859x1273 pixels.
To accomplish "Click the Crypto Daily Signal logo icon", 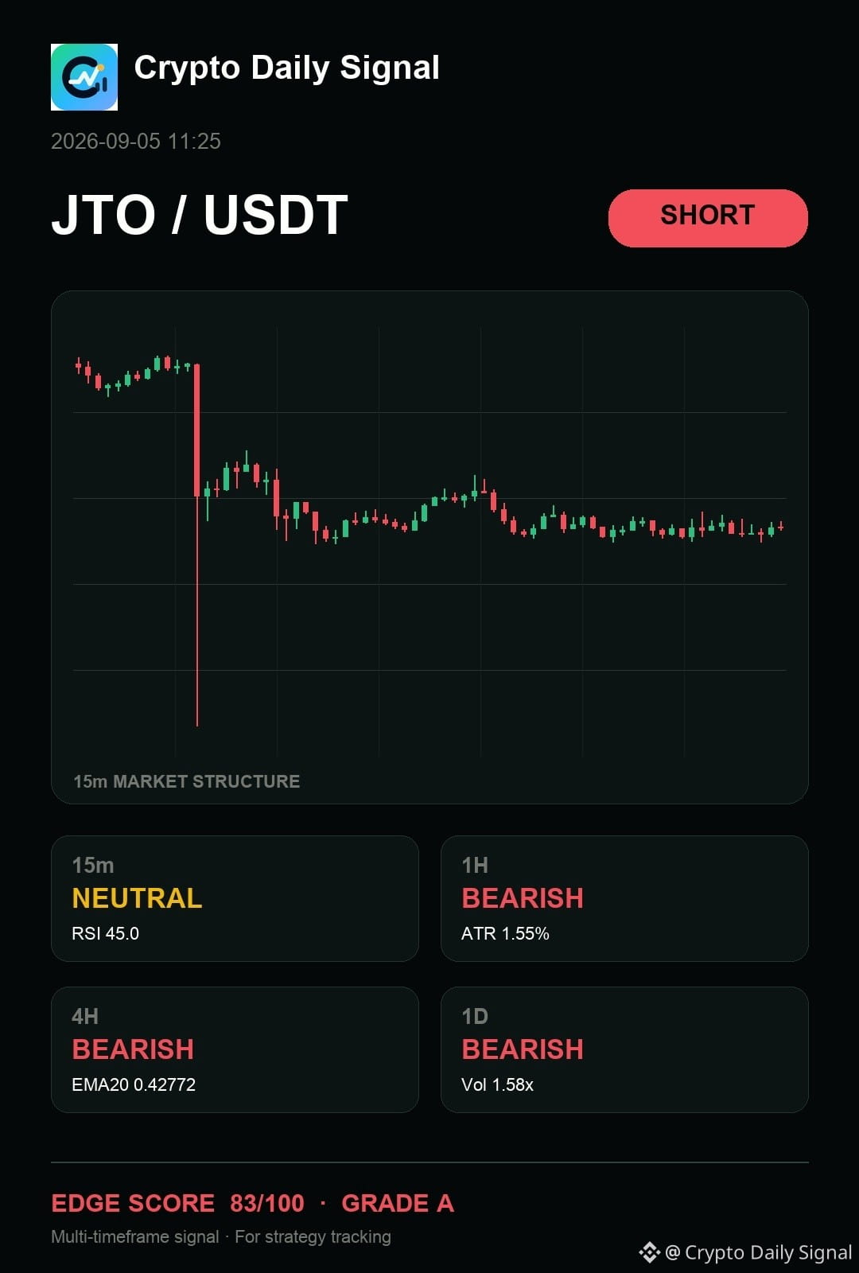I will click(x=84, y=77).
